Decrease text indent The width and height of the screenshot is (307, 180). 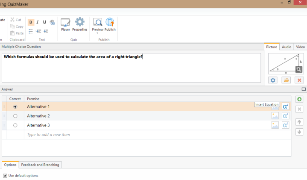tap(38, 31)
